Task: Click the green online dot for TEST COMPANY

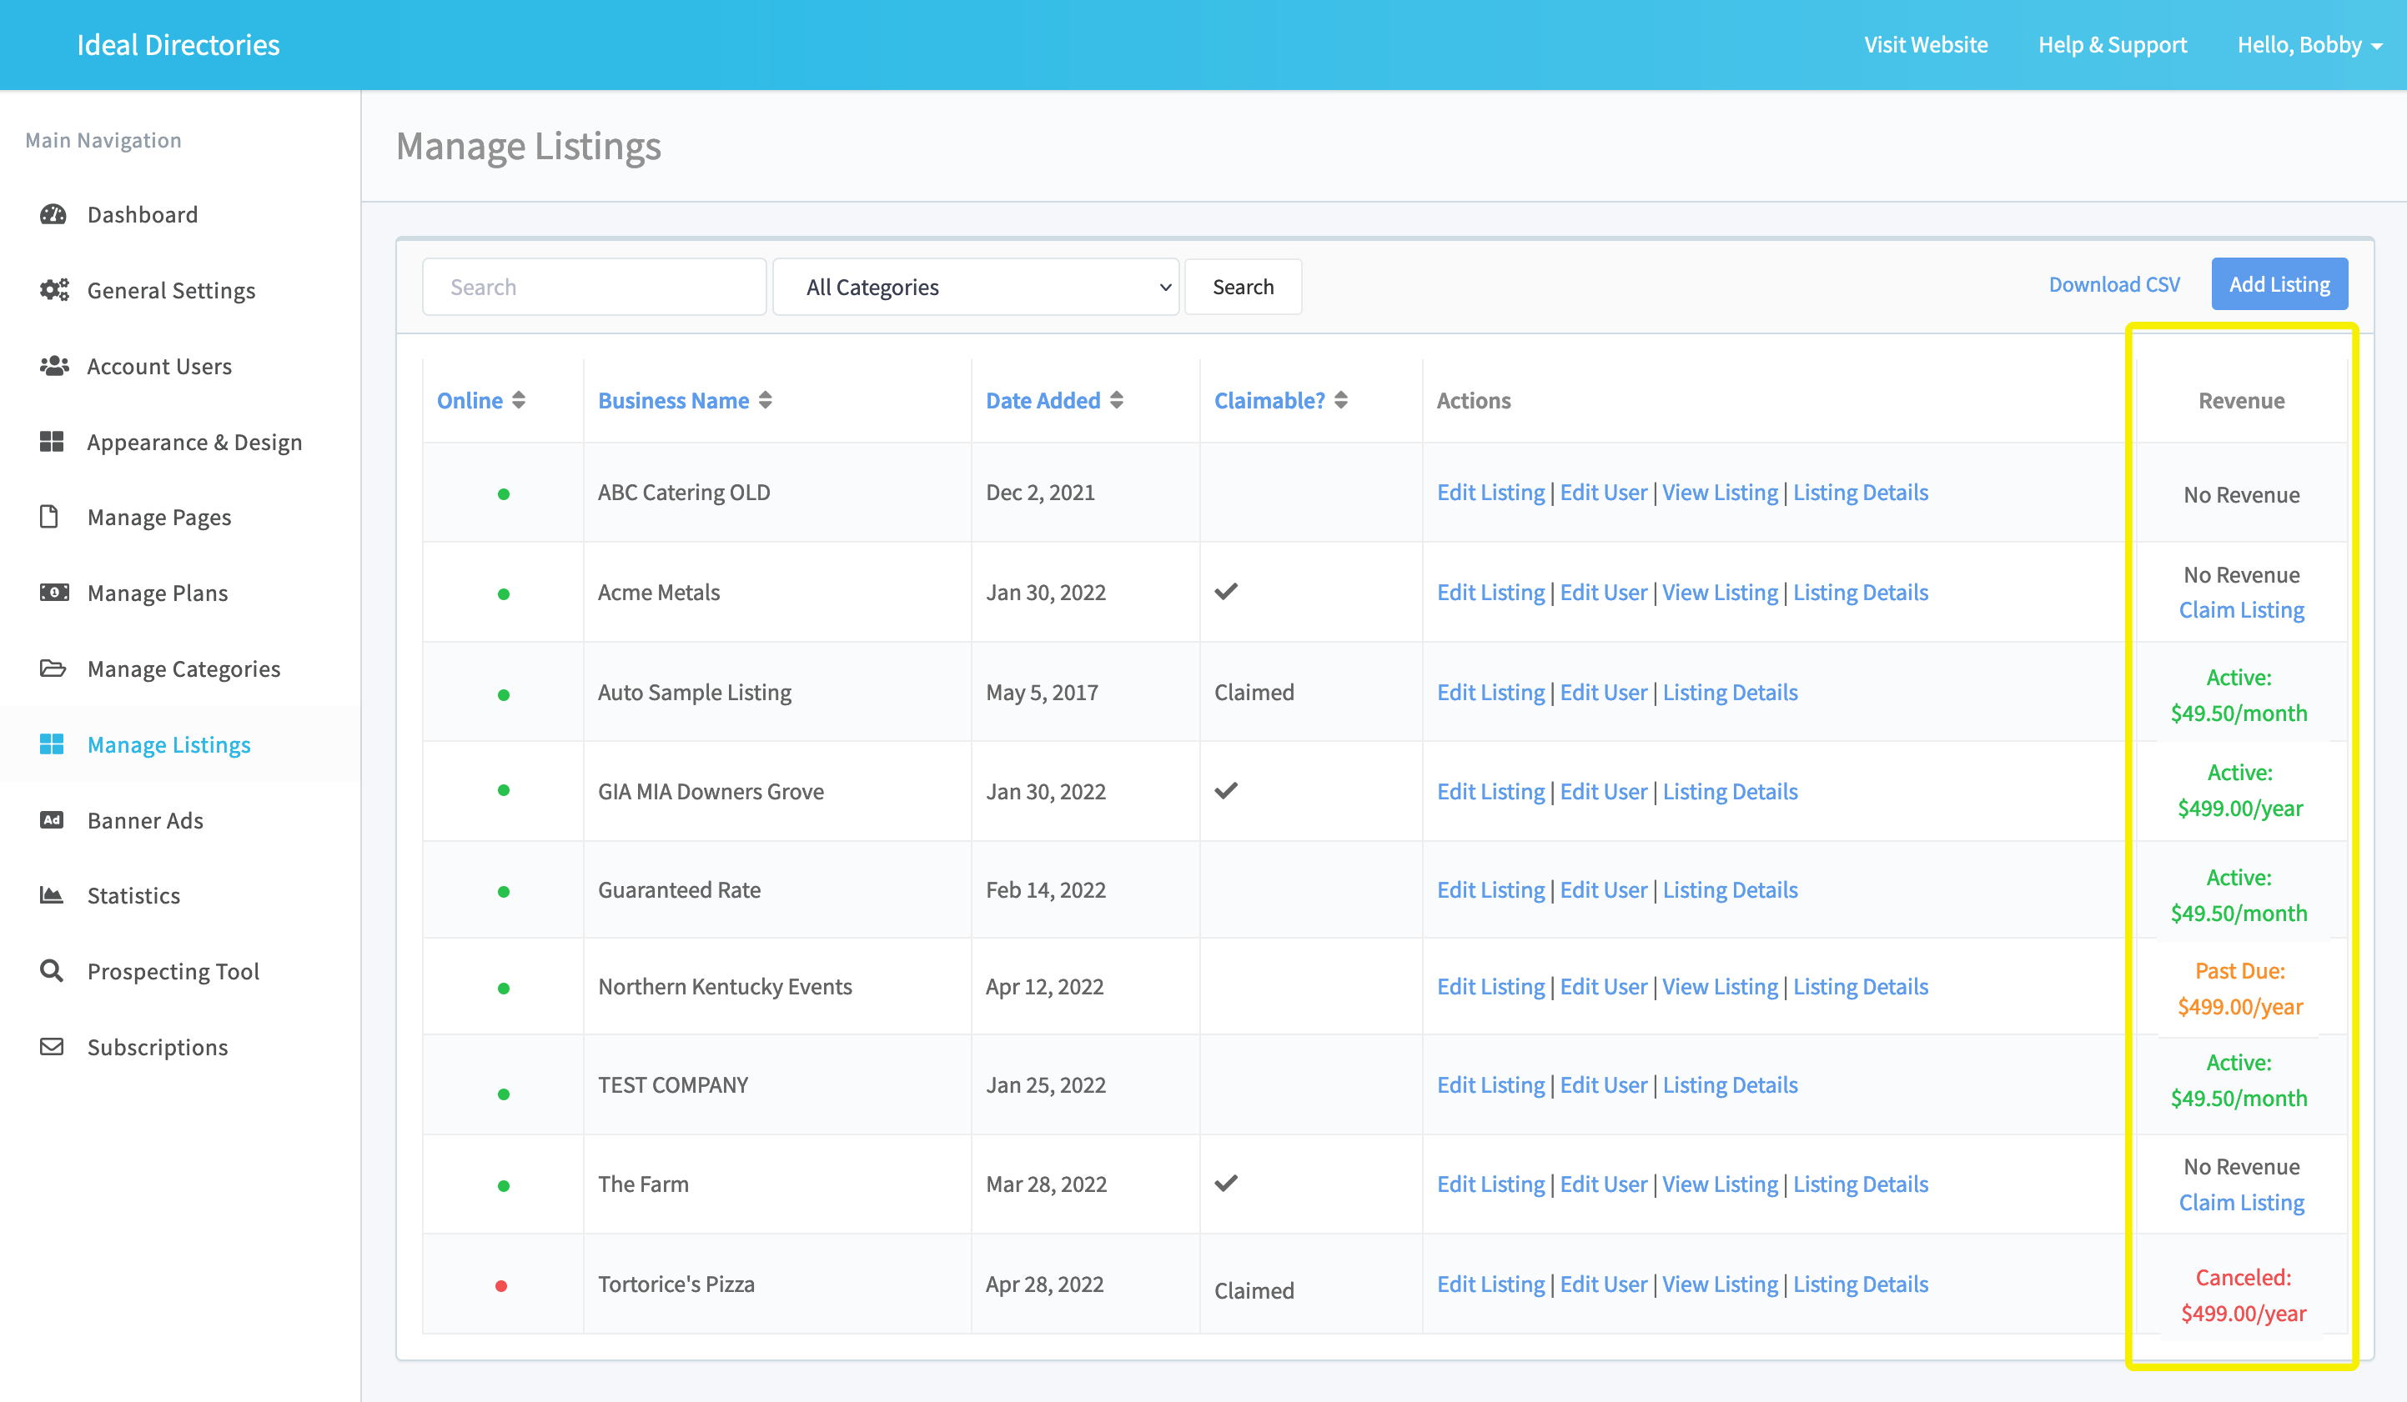Action: tap(504, 1094)
